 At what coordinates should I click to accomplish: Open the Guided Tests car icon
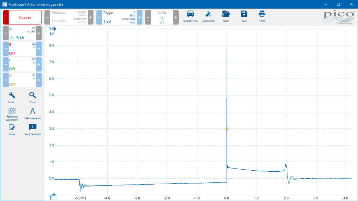190,16
